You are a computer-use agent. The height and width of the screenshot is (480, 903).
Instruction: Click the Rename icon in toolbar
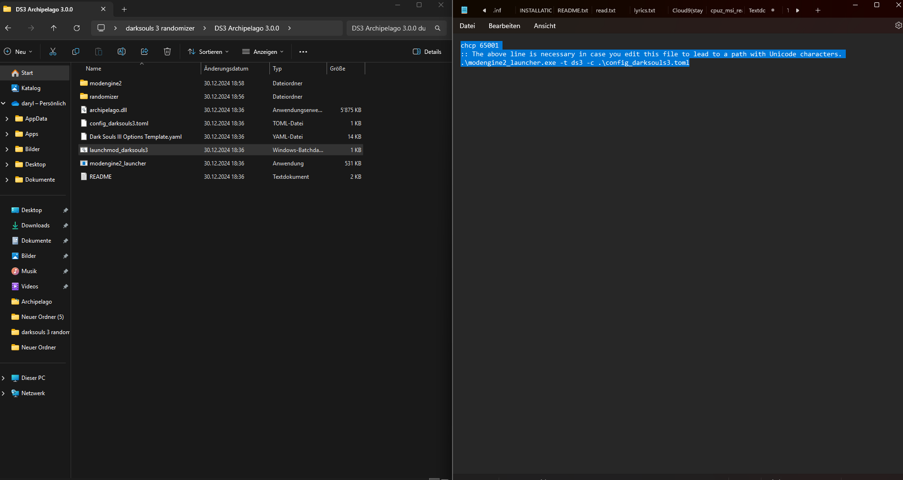[122, 51]
